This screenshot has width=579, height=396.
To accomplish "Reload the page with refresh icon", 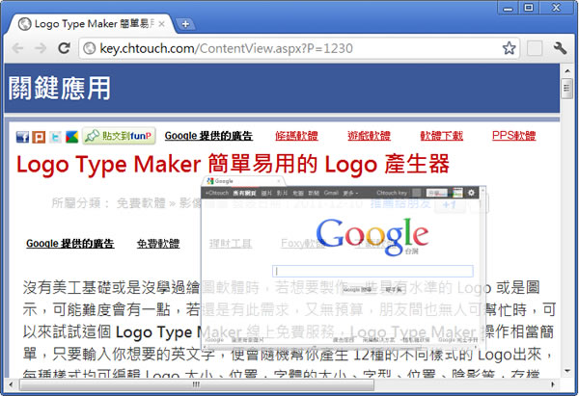I will tap(65, 48).
